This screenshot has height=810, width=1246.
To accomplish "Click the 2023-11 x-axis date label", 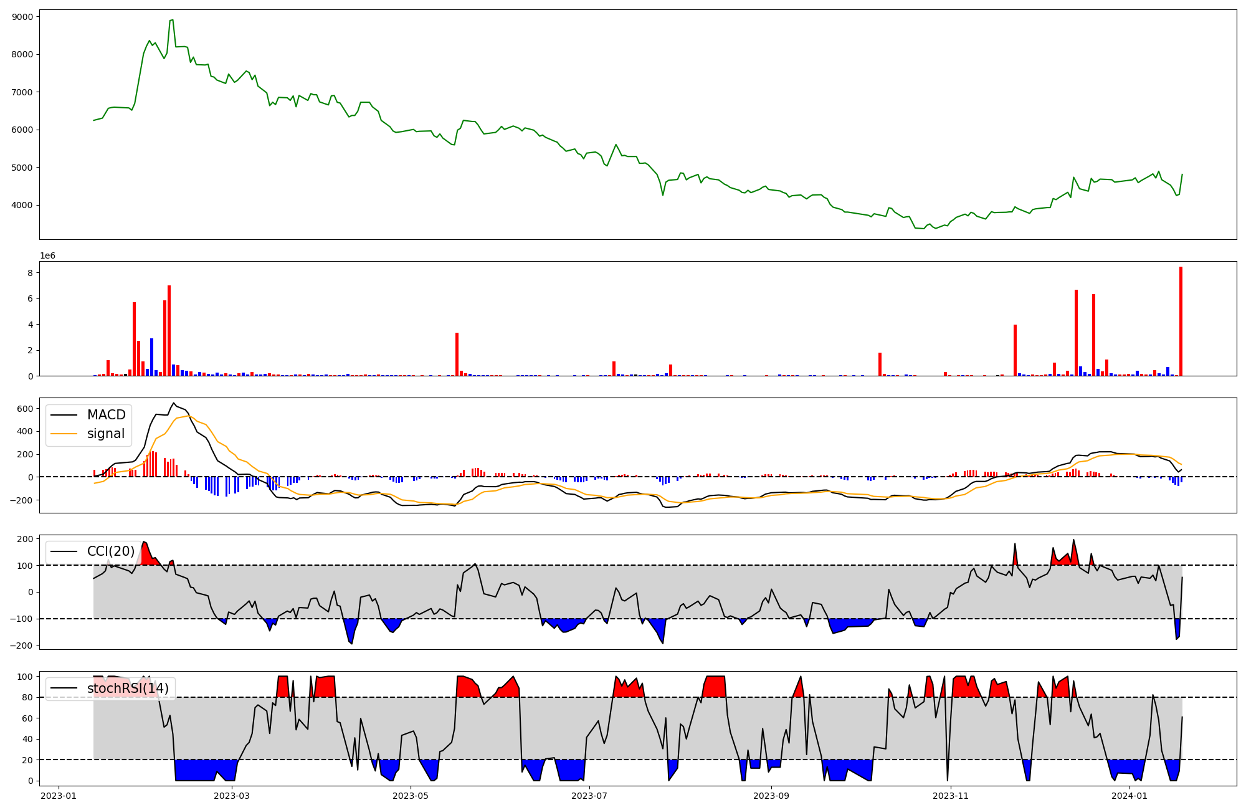I will click(951, 796).
